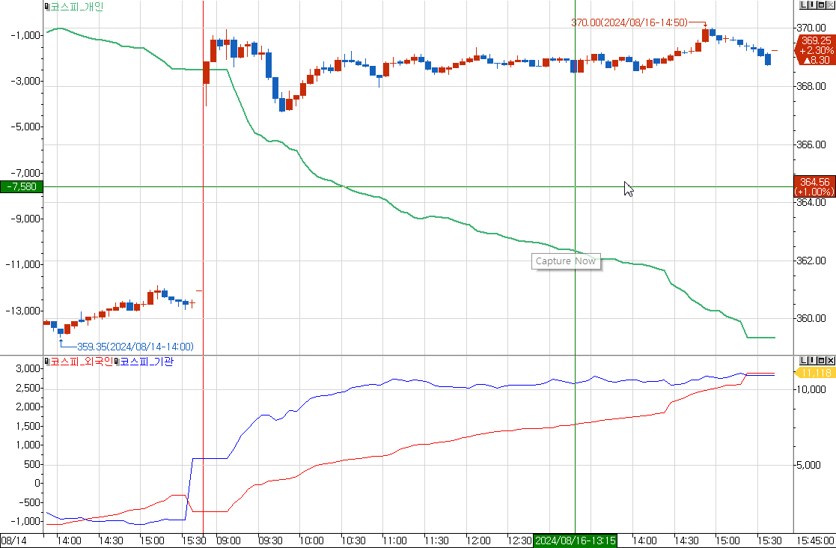This screenshot has height=548, width=836.
Task: Click the I button in the top price panel
Action: (813, 4)
